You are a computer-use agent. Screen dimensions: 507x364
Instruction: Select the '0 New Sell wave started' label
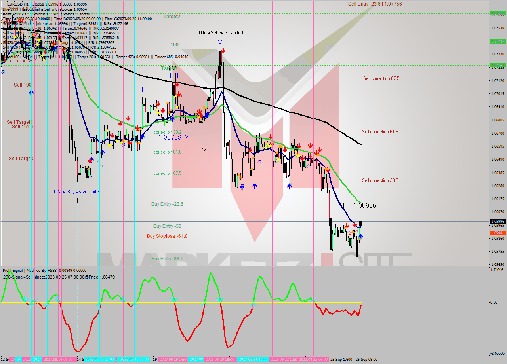coord(221,33)
